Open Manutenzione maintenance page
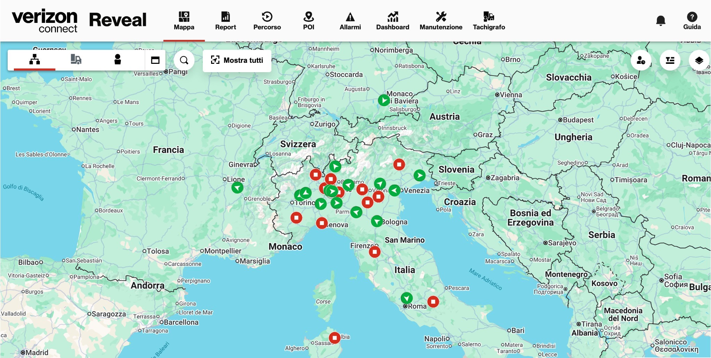This screenshot has width=711, height=358. click(441, 21)
